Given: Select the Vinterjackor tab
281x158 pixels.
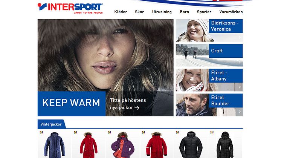Looking at the screenshot, I should (51, 124).
